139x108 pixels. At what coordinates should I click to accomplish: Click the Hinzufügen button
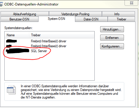point(112,29)
